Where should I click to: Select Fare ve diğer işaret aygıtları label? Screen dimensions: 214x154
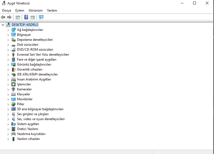[x=37, y=60]
